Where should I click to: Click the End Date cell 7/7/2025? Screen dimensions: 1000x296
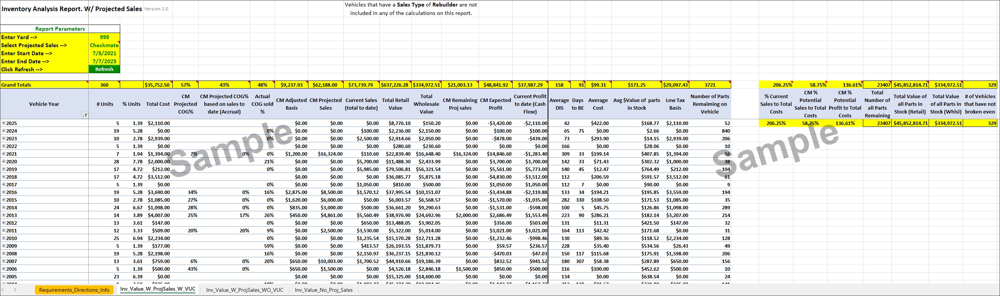[x=104, y=61]
